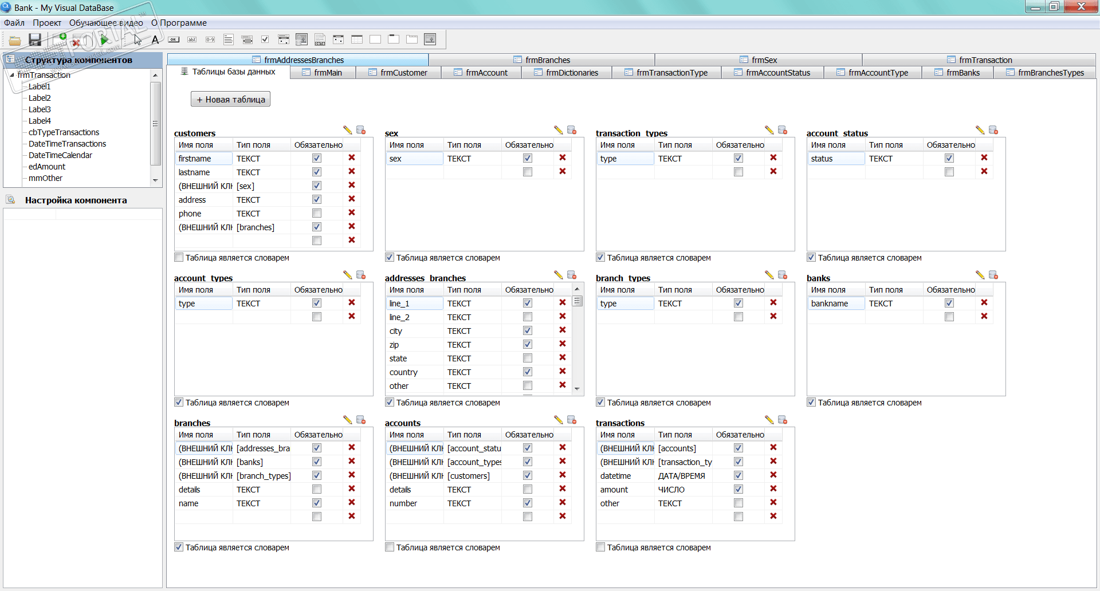Toggle dictionary checkbox under customers table
The height and width of the screenshot is (591, 1100).
[179, 258]
